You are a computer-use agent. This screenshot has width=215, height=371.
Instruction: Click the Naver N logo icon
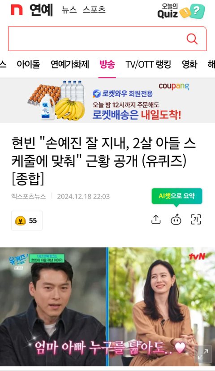(x=17, y=10)
